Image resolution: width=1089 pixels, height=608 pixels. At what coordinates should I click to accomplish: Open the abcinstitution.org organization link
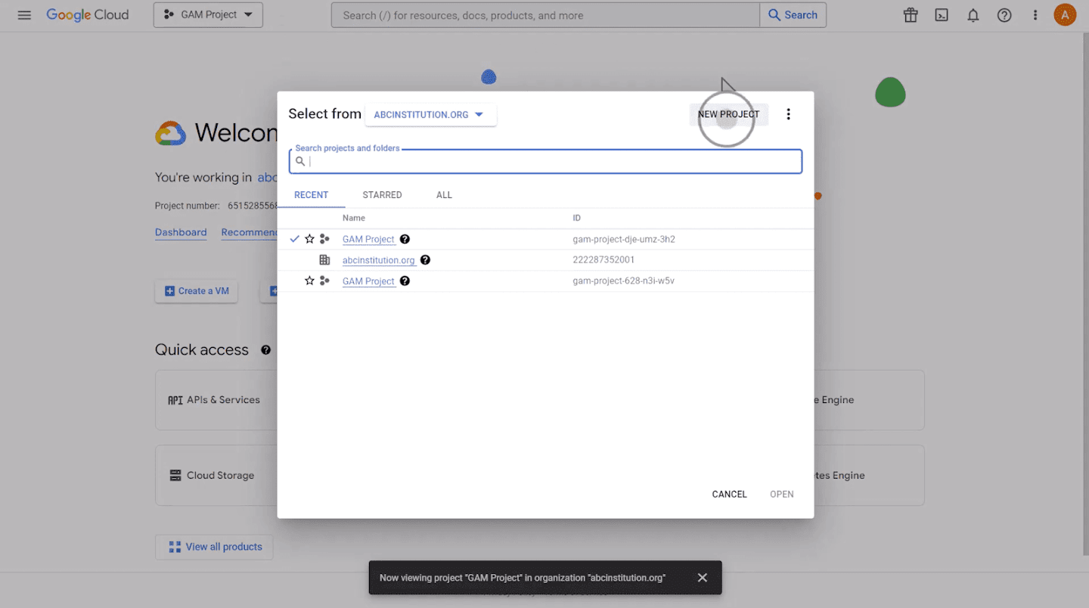[x=379, y=260]
